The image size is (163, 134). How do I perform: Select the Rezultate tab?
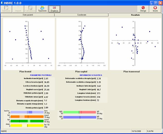pos(135,15)
